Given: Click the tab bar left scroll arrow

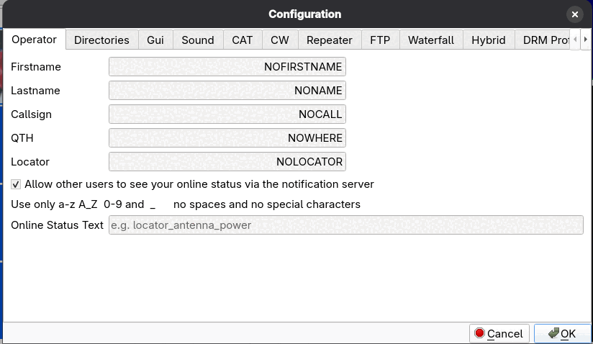Looking at the screenshot, I should 575,40.
